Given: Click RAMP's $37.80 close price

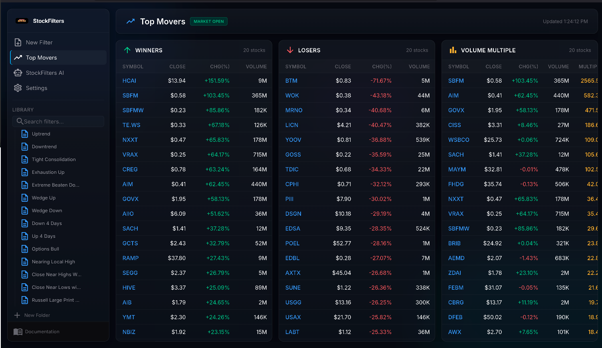Looking at the screenshot, I should tap(177, 258).
